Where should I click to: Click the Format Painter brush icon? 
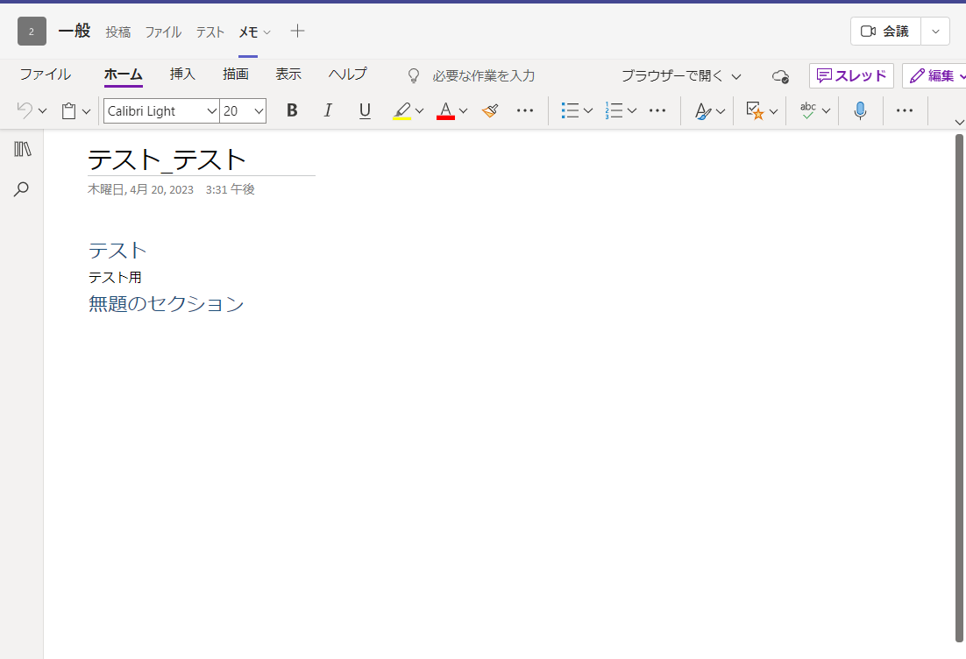(x=490, y=110)
